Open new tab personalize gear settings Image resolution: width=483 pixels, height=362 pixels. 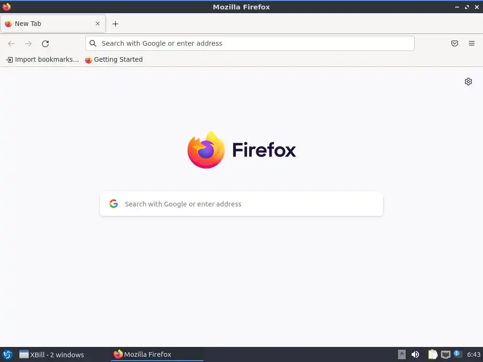point(468,82)
